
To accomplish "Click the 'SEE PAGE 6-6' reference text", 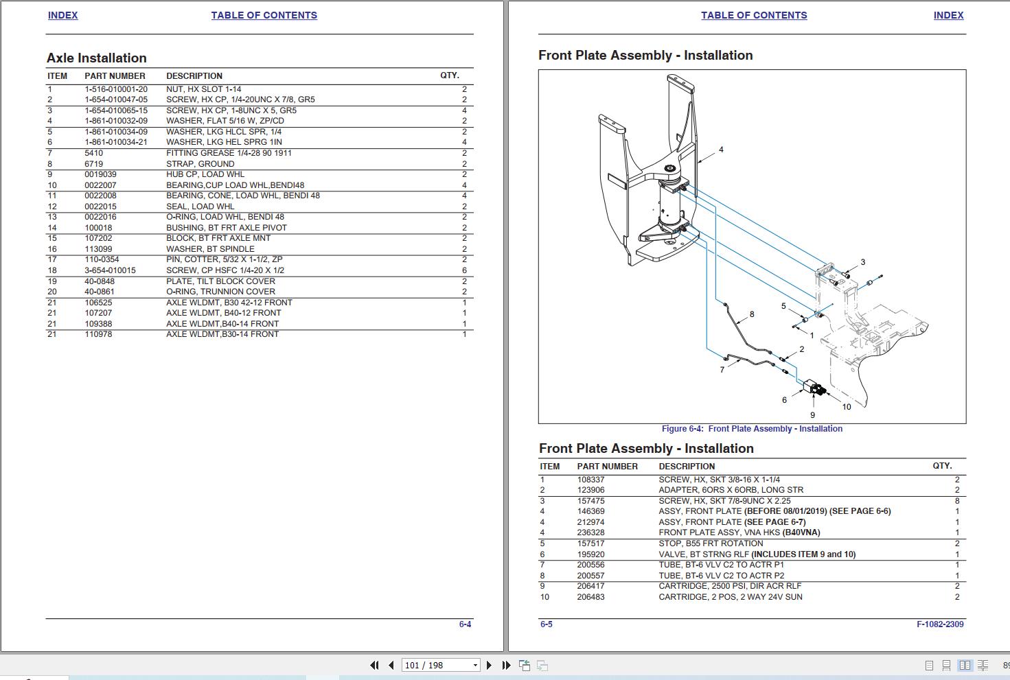I will pos(860,511).
